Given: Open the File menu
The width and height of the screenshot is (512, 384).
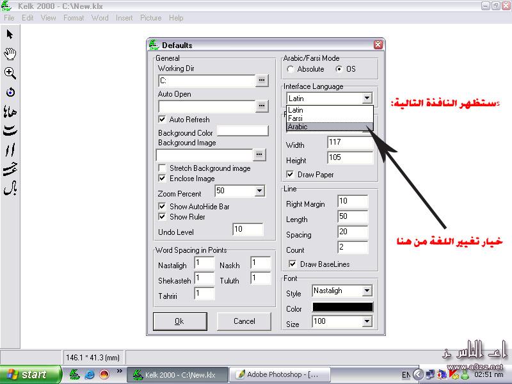Looking at the screenshot, I should [x=9, y=18].
